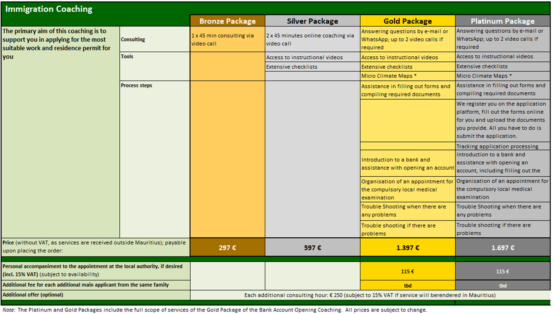Image resolution: width=554 pixels, height=314 pixels.
Task: Click Extensive checklists in the Silver column
Action: (x=292, y=67)
